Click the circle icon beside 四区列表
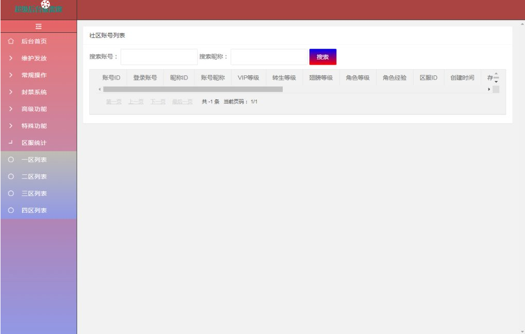 coord(10,211)
